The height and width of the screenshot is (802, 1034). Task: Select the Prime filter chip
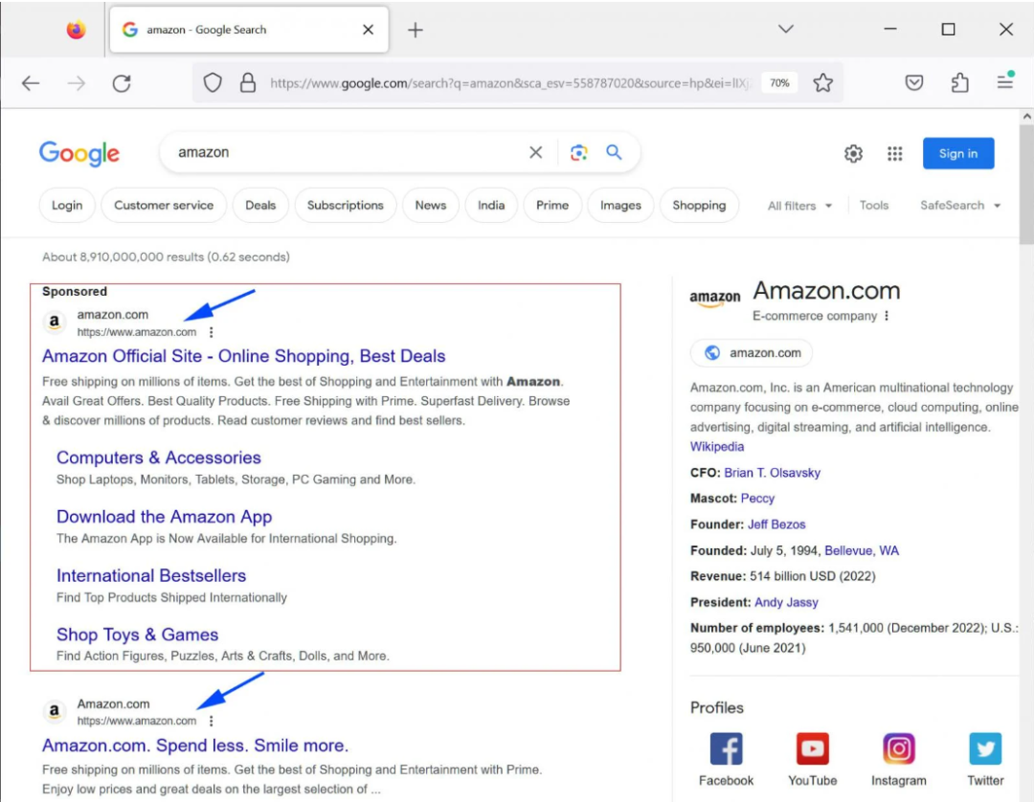click(552, 206)
